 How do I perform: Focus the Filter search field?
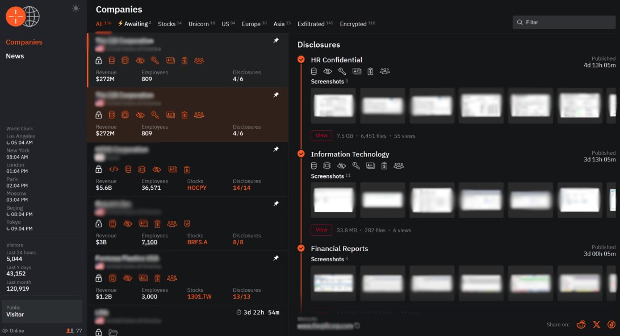coord(564,22)
